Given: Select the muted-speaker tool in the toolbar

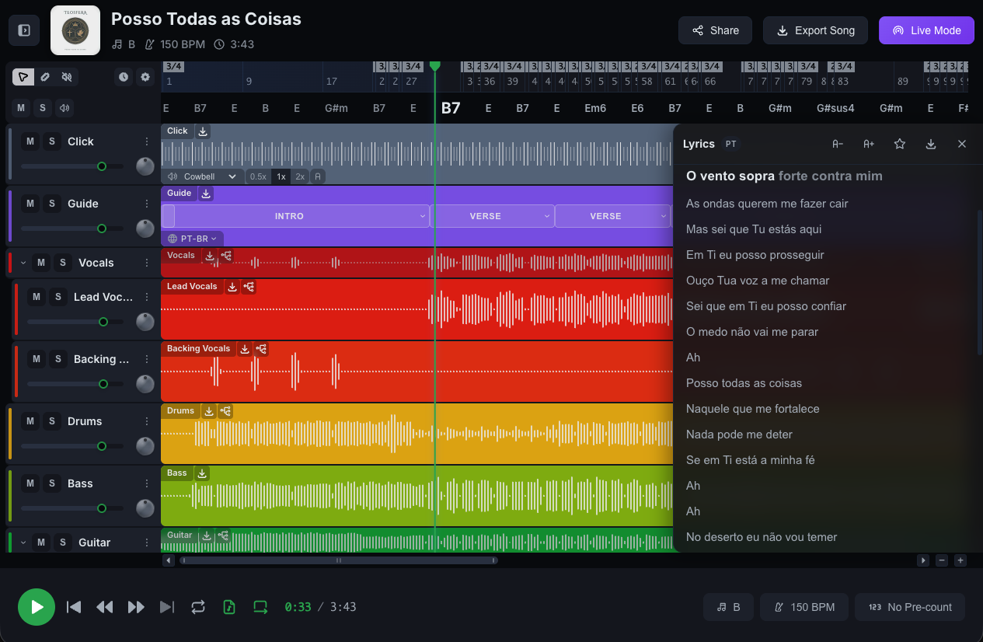Looking at the screenshot, I should point(67,77).
